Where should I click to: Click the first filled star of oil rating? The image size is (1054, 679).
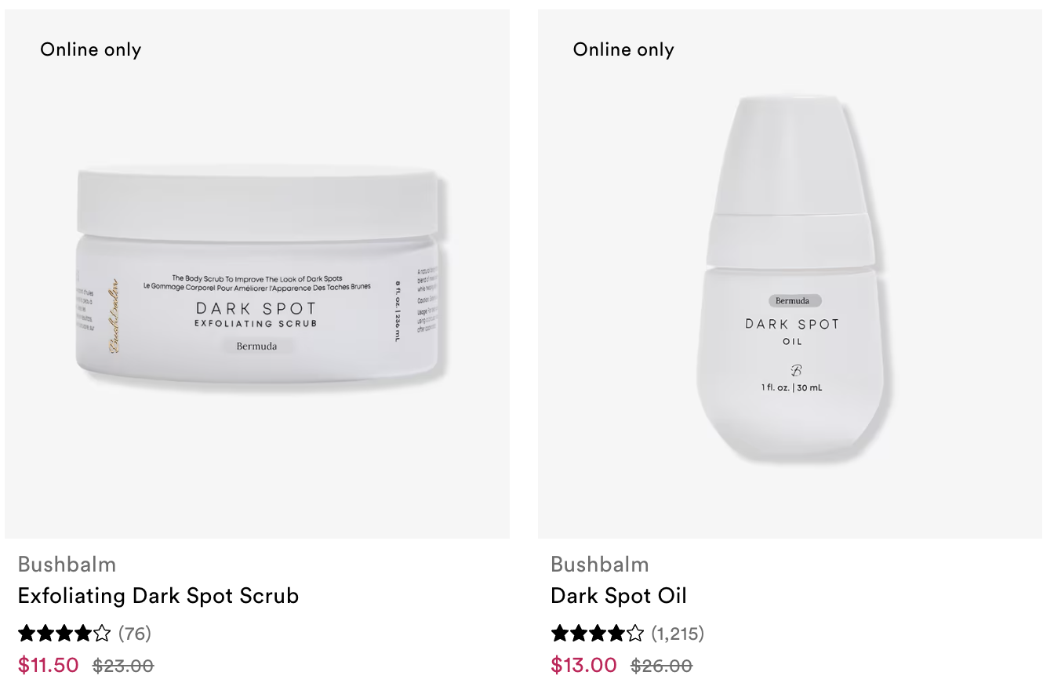pos(560,633)
